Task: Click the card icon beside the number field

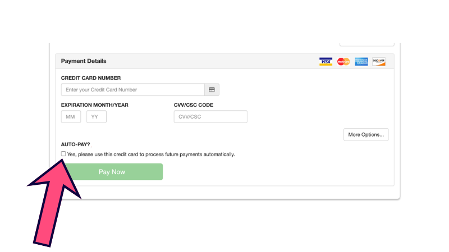Action: tap(212, 90)
